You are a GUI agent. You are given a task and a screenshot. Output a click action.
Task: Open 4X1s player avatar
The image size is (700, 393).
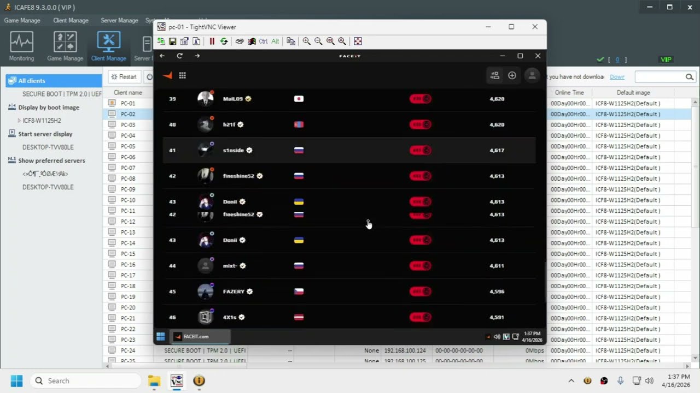[205, 317]
